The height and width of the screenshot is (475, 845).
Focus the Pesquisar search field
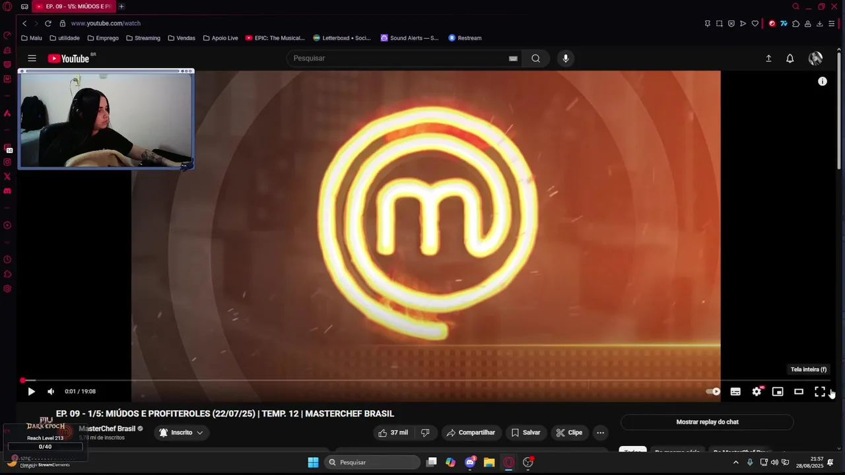(399, 58)
